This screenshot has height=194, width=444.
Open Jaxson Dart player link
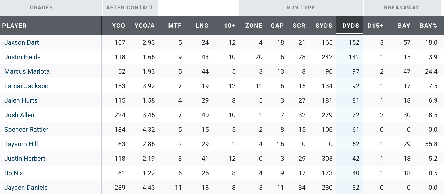(22, 42)
